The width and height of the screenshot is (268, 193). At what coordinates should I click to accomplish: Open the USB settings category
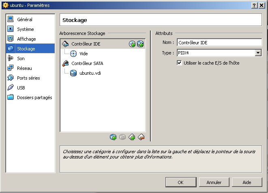pos(21,88)
